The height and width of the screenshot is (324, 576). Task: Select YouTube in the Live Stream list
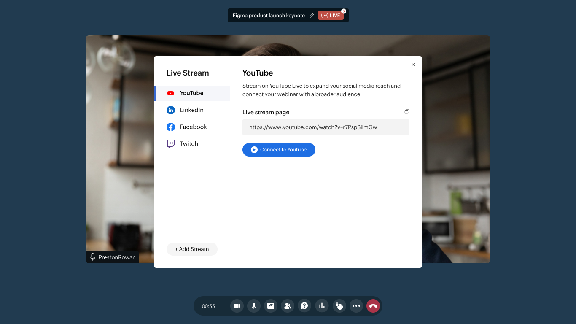pos(192,93)
